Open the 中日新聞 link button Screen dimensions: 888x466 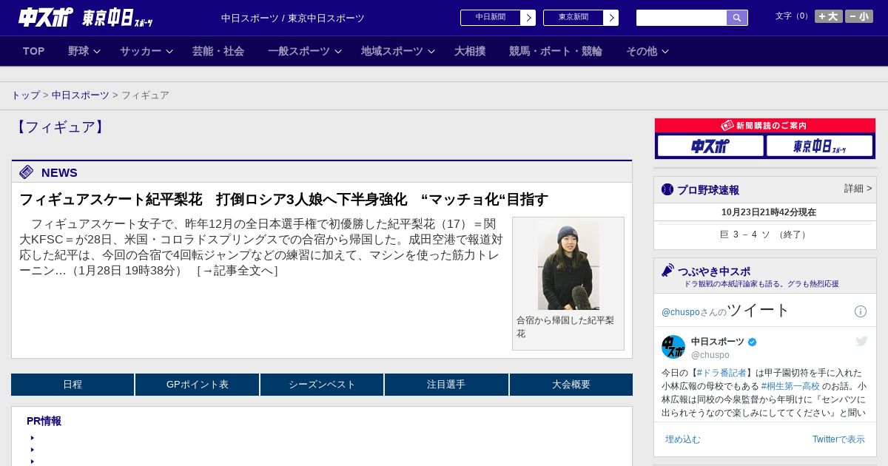491,18
